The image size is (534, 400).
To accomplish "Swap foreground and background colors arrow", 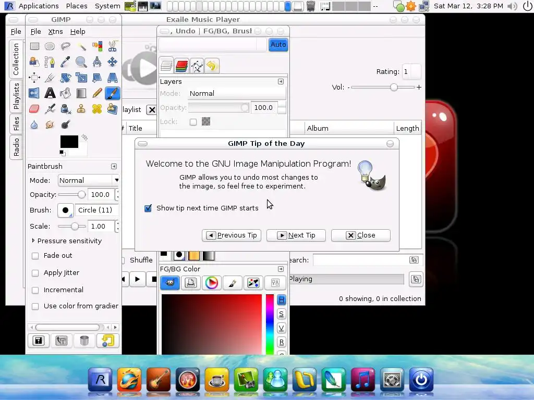I will click(x=84, y=137).
